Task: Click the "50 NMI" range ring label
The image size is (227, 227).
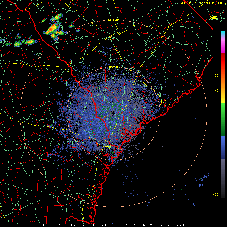Action: [x=113, y=67]
